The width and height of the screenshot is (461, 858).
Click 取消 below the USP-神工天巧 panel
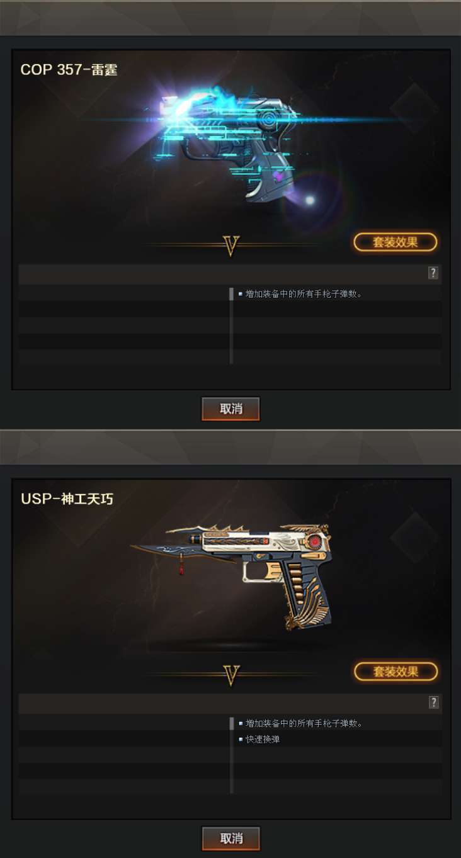(230, 838)
